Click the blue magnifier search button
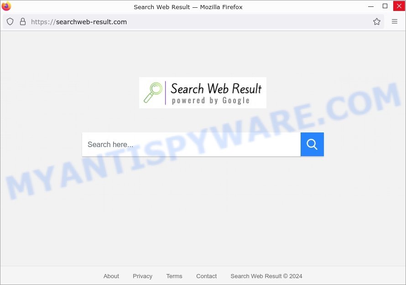406x285 pixels. point(312,144)
